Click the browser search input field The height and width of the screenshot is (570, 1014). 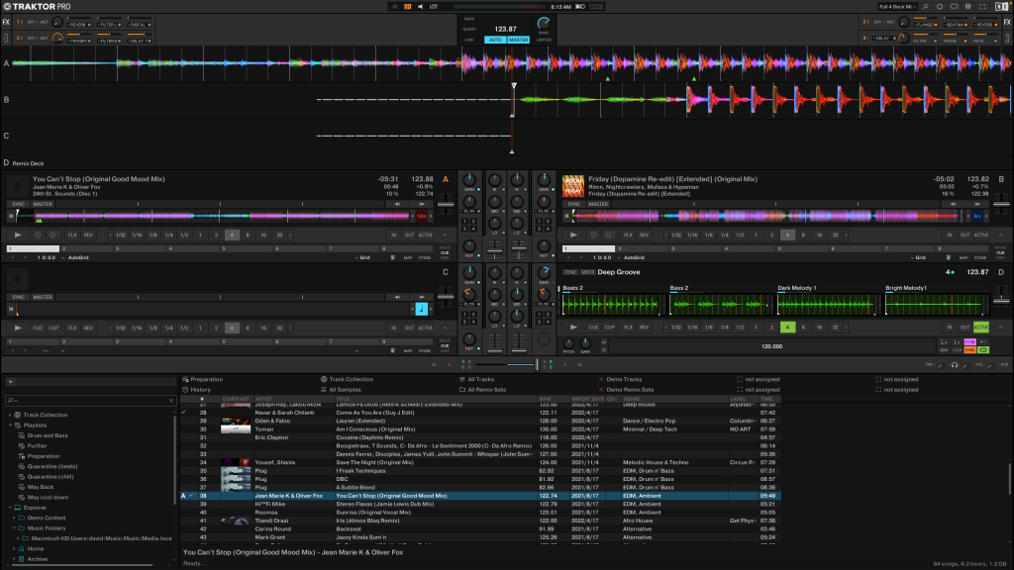90,401
